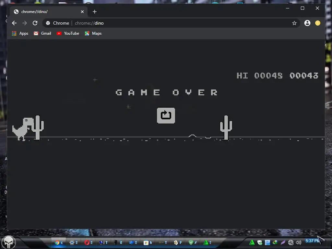This screenshot has width=332, height=249.
Task: Open the Maps bookmark
Action: (x=93, y=33)
